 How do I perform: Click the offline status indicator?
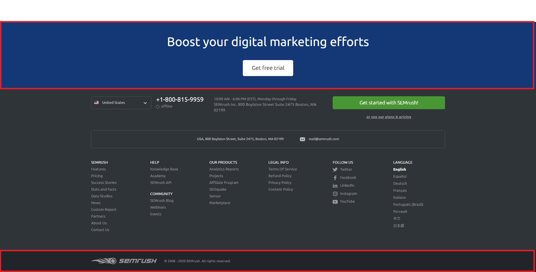[x=164, y=106]
